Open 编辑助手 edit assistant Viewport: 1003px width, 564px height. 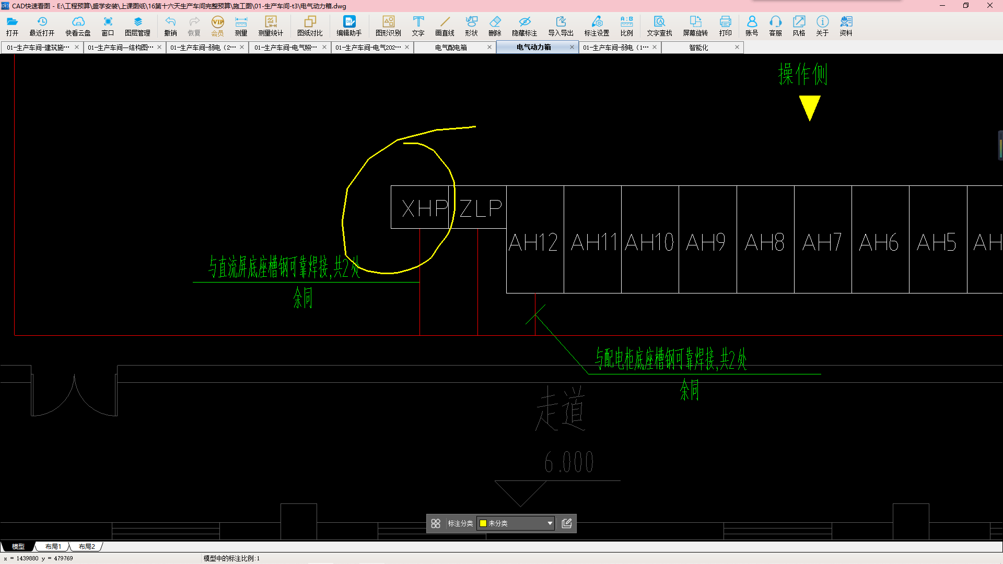pos(349,26)
